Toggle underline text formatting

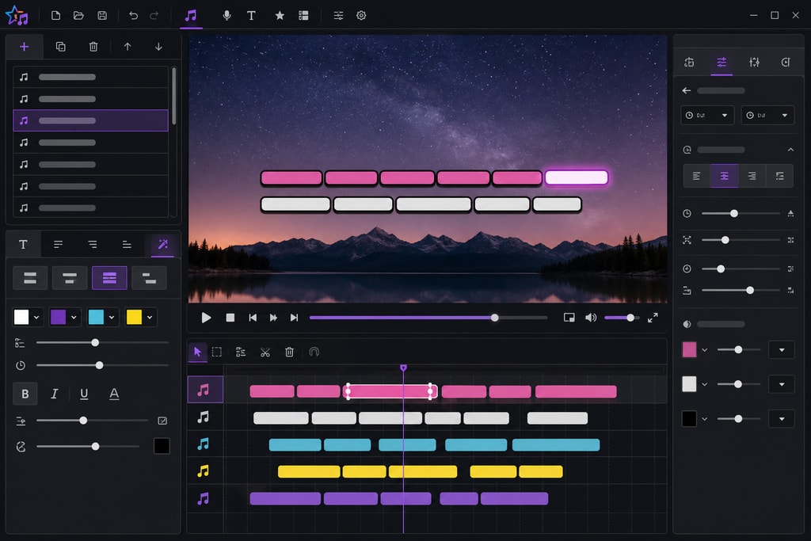[x=84, y=394]
